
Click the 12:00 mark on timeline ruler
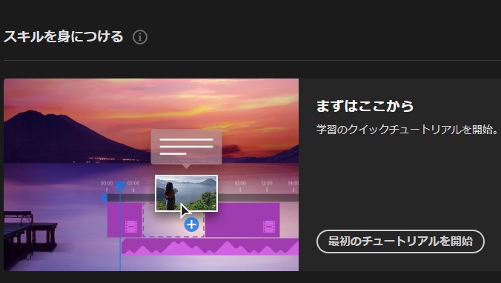tap(267, 183)
